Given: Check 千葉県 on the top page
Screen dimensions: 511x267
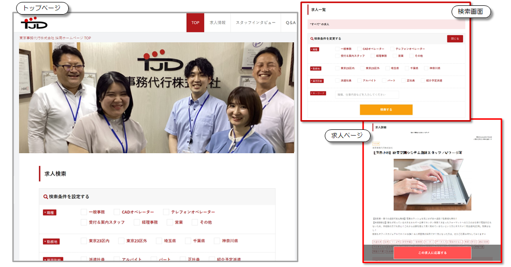Looking at the screenshot, I should (188, 241).
